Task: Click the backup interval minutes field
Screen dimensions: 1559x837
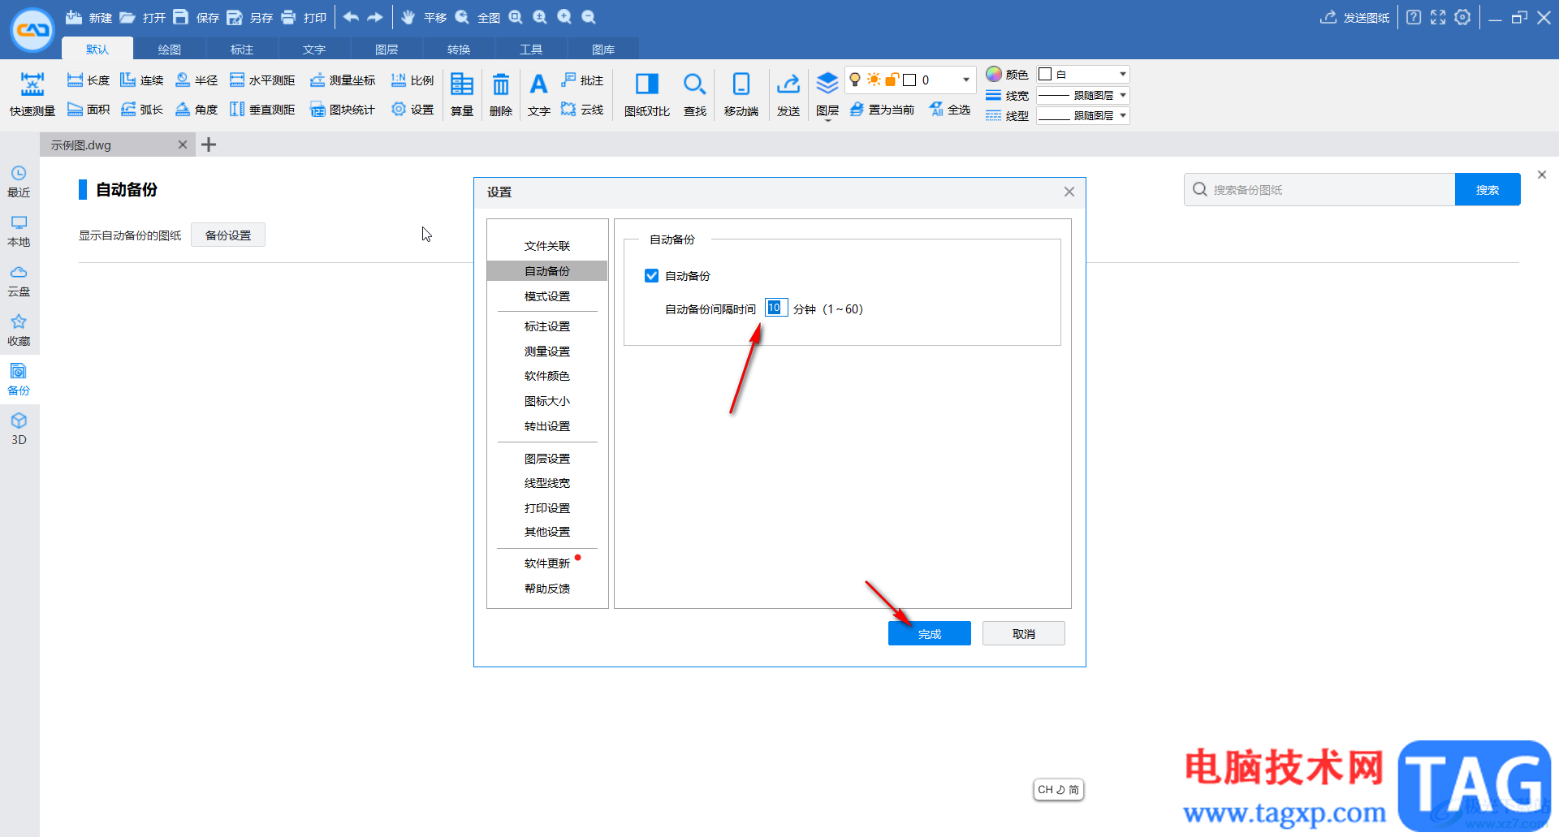Action: pyautogui.click(x=776, y=308)
